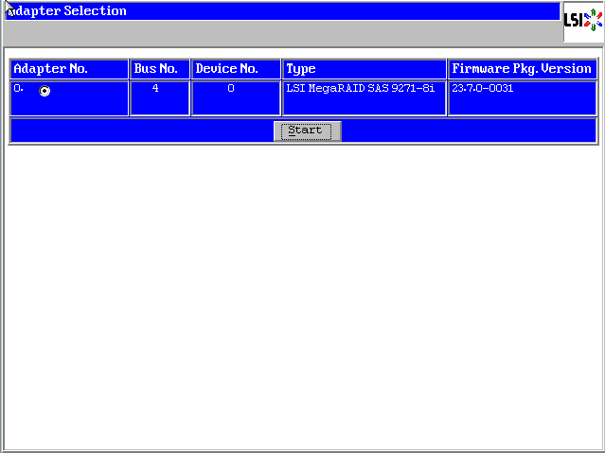
Task: Click empty space below the firmware version
Action: 522,105
